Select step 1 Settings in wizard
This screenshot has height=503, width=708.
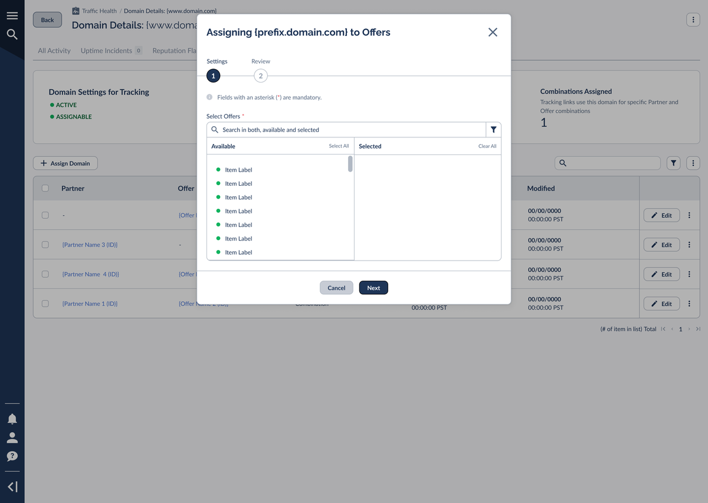213,75
